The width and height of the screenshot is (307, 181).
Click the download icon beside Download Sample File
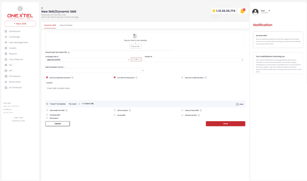69,53
